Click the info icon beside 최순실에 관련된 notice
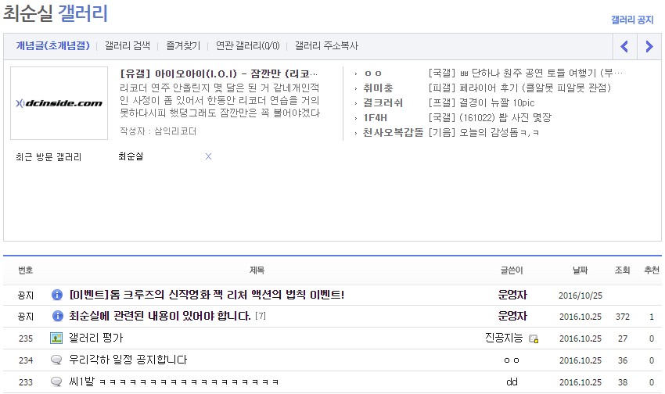This screenshot has height=394, width=665. pyautogui.click(x=56, y=317)
